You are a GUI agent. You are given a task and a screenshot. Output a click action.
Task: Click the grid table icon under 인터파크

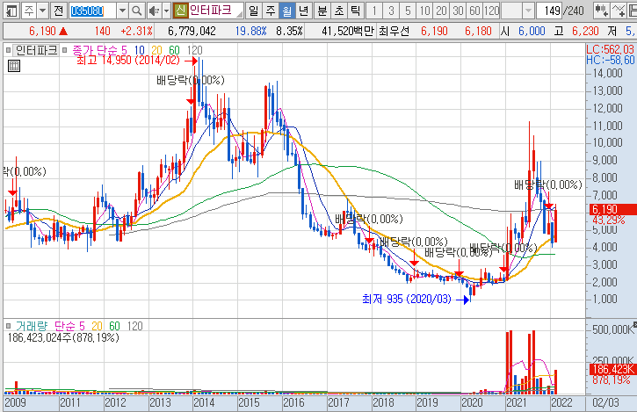click(14, 66)
